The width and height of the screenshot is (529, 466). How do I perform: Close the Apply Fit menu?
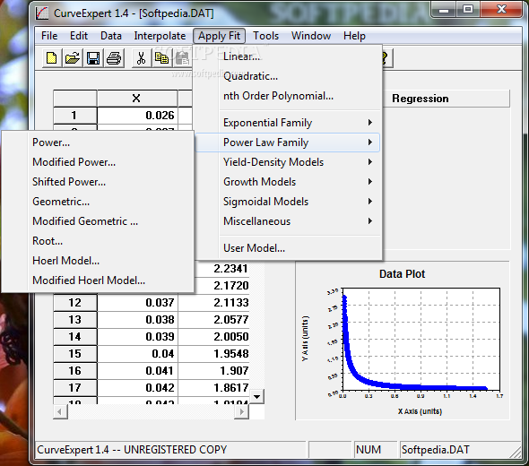click(219, 36)
